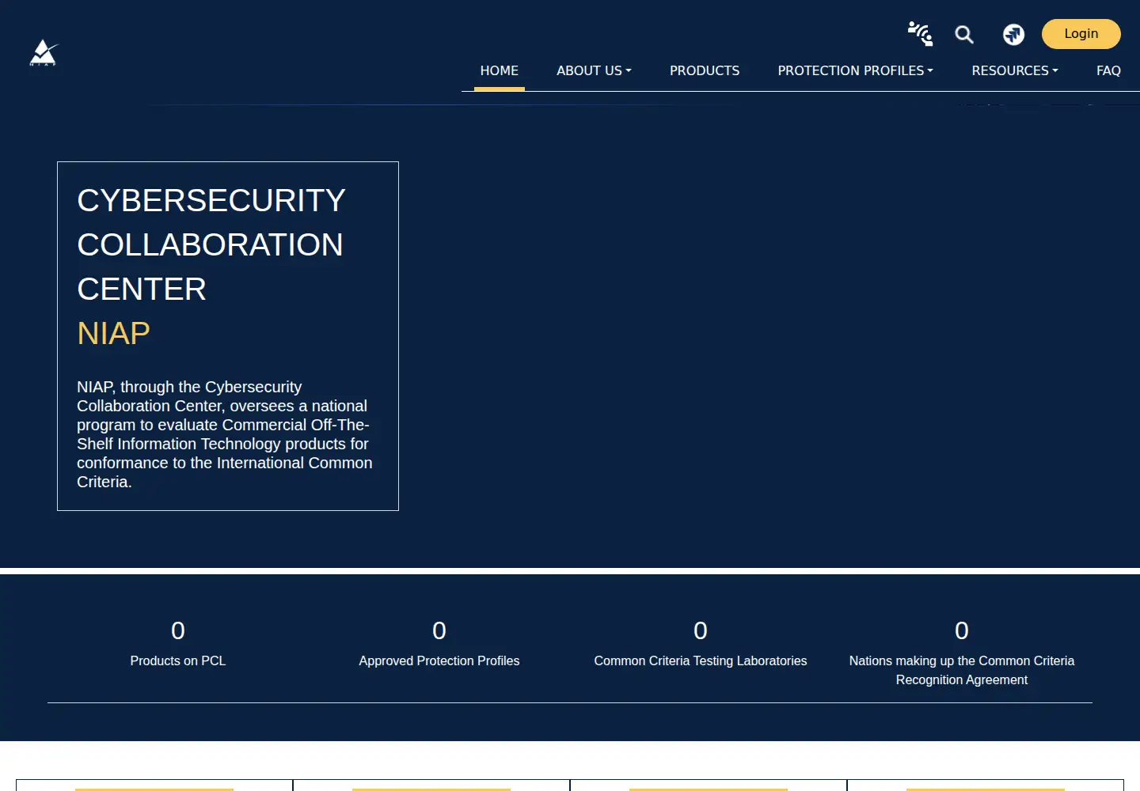Open the people-connect signal icon
This screenshot has height=791, width=1140.
920,33
